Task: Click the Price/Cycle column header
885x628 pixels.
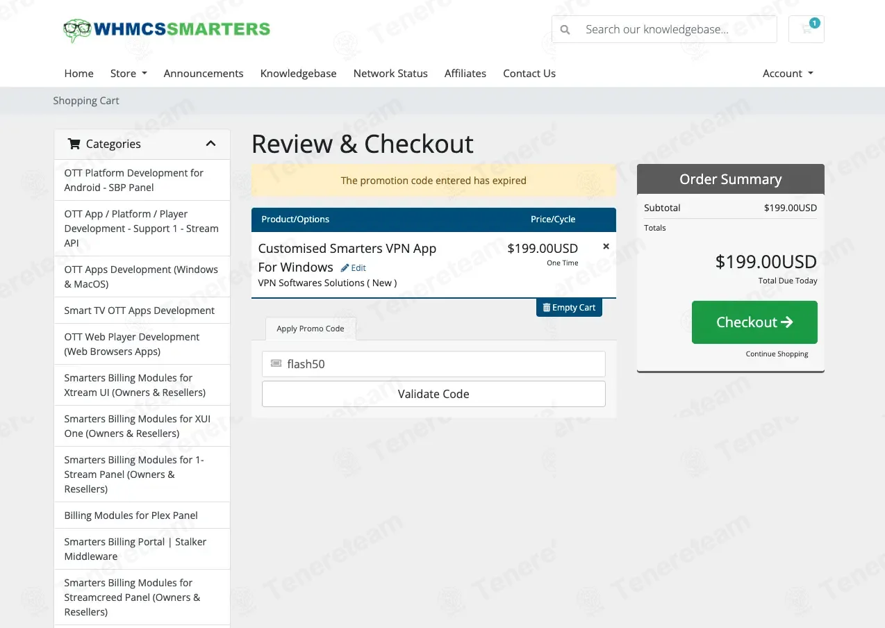Action: (x=553, y=219)
